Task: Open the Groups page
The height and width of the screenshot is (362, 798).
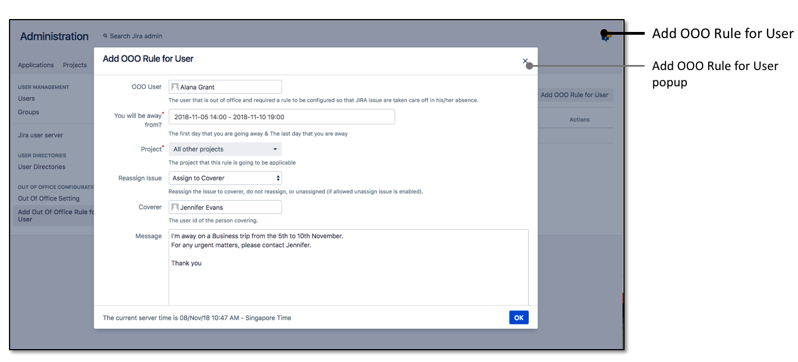Action: pos(28,112)
